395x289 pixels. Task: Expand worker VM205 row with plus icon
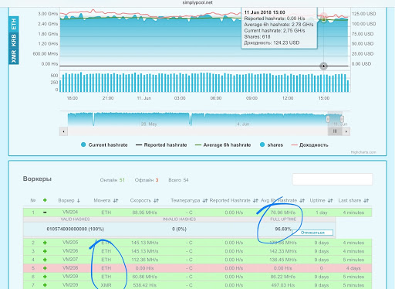tap(45, 243)
